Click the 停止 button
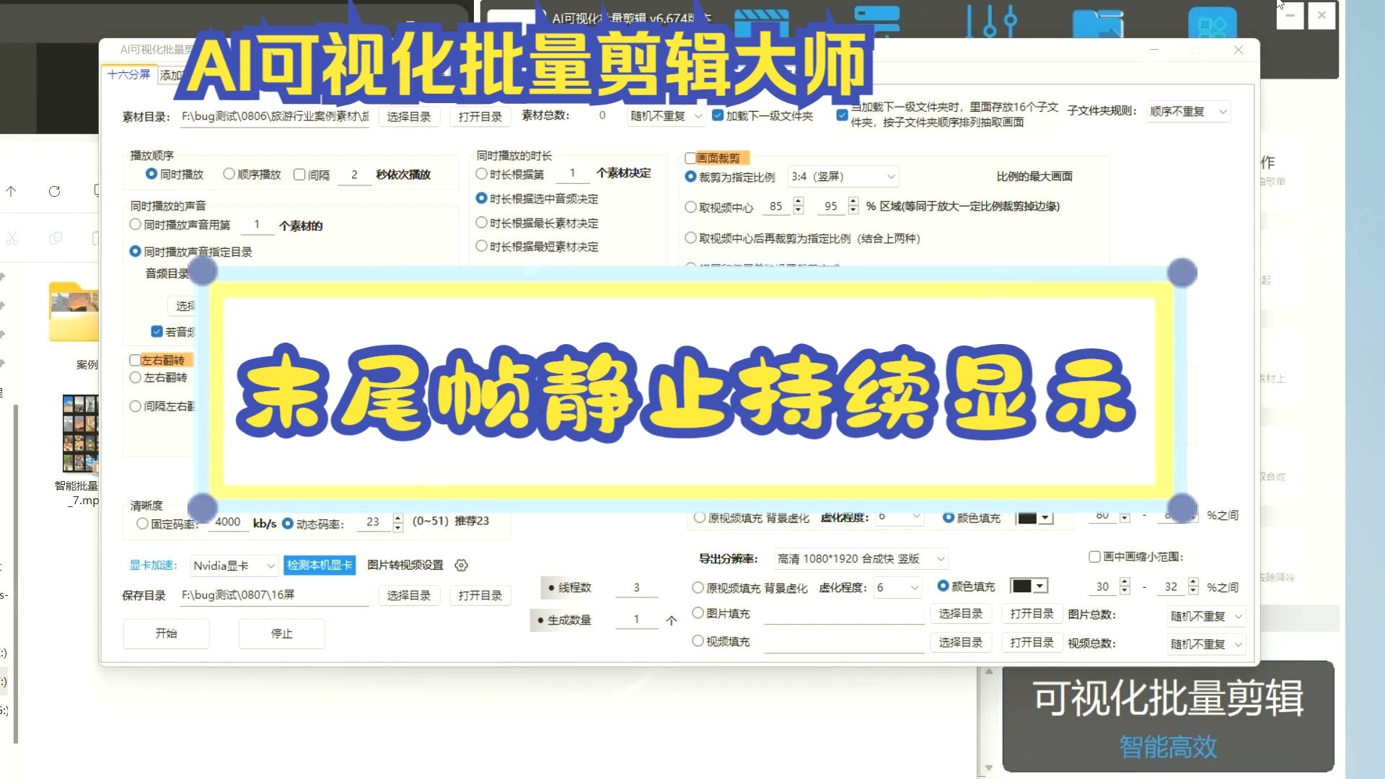1385x779 pixels. pos(281,633)
